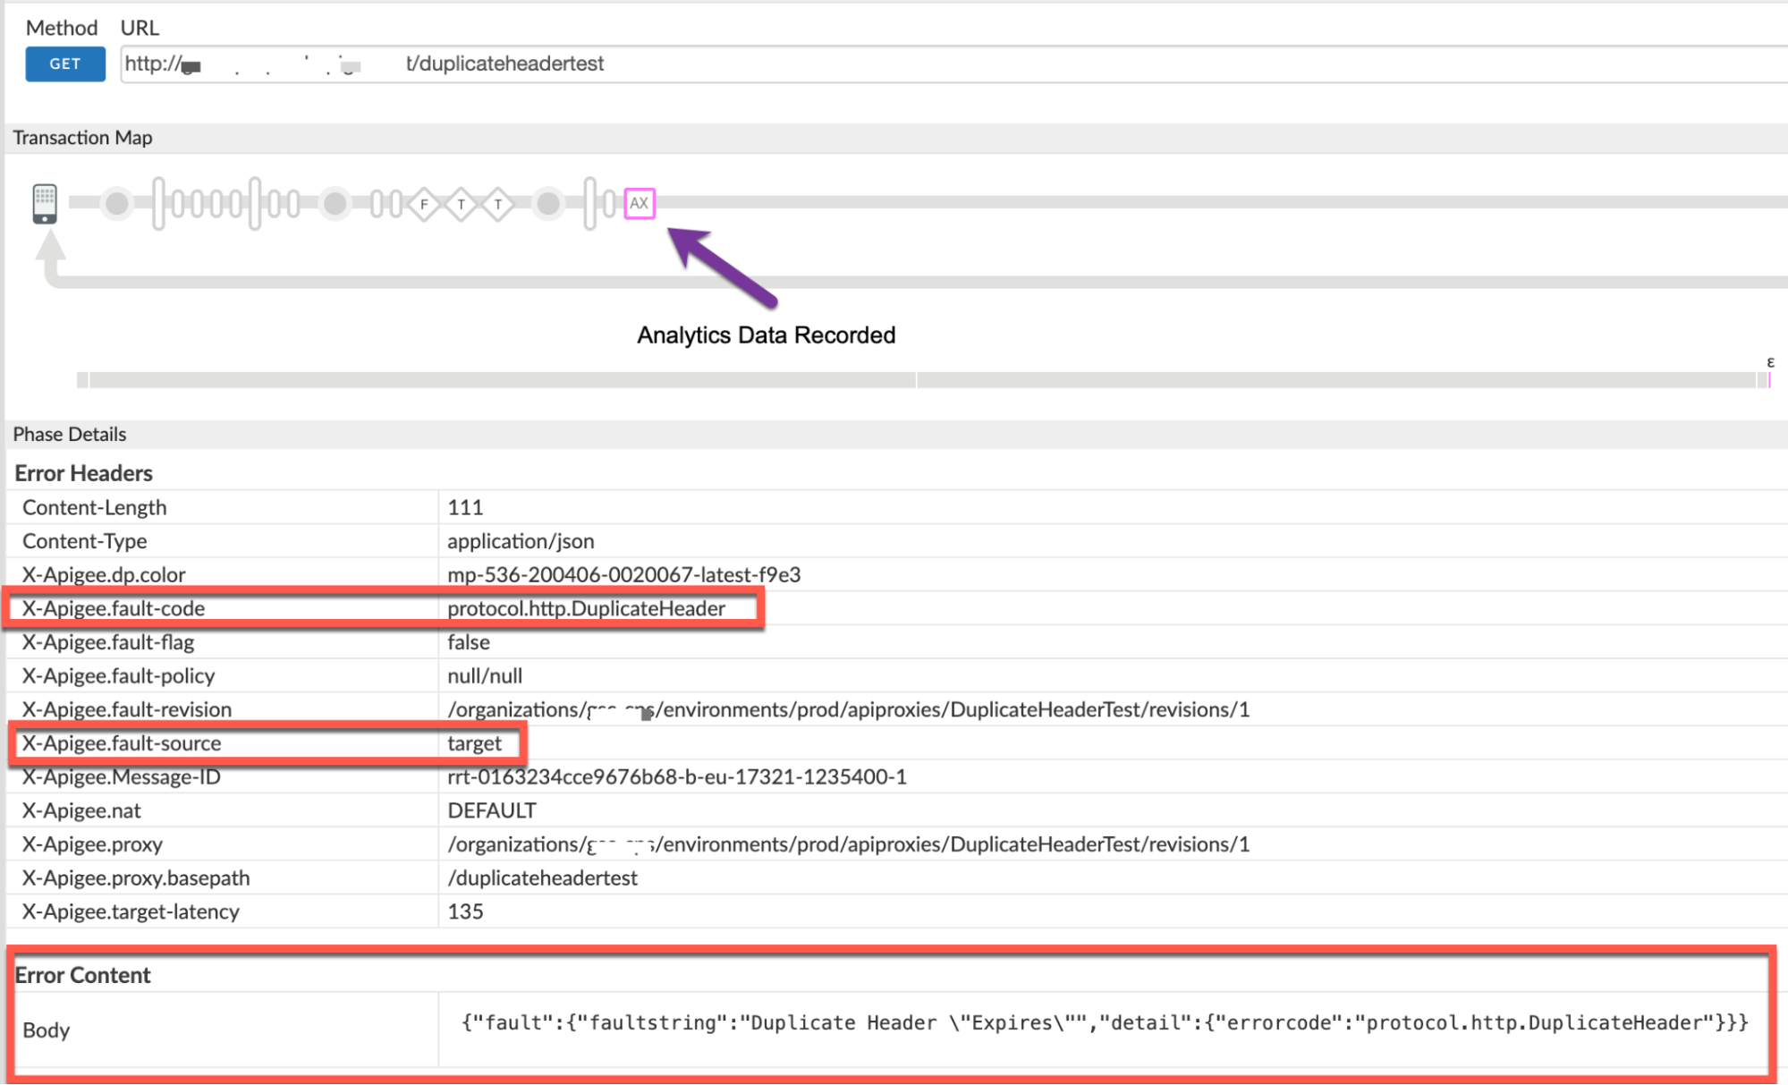Select the X-Apigee.fault-source value target
This screenshot has width=1788, height=1085.
(474, 743)
